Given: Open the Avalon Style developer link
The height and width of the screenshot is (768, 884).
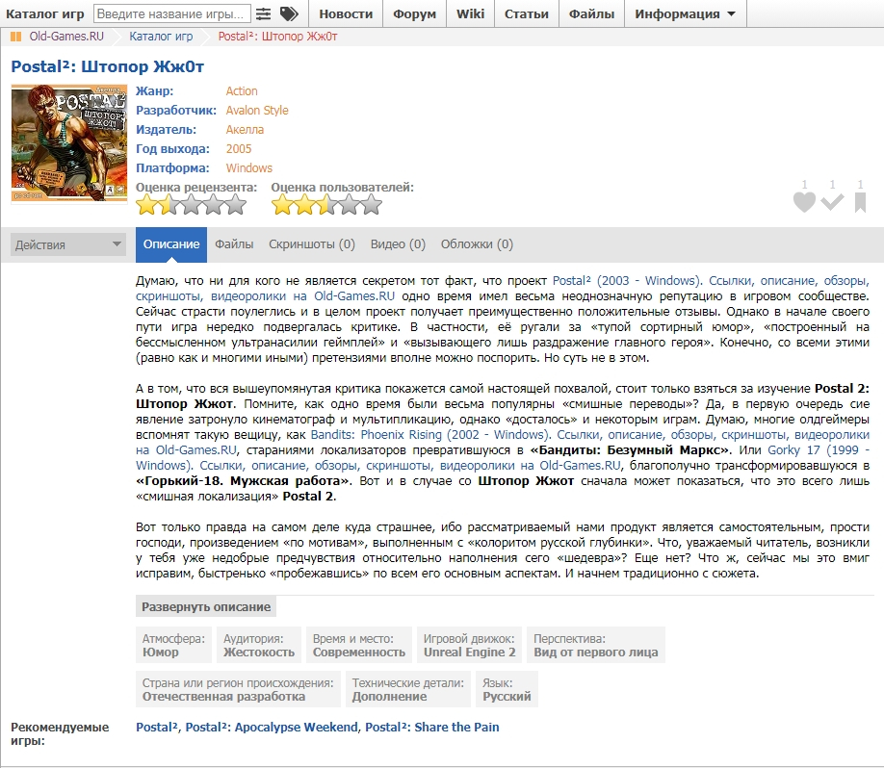Looking at the screenshot, I should coord(257,111).
